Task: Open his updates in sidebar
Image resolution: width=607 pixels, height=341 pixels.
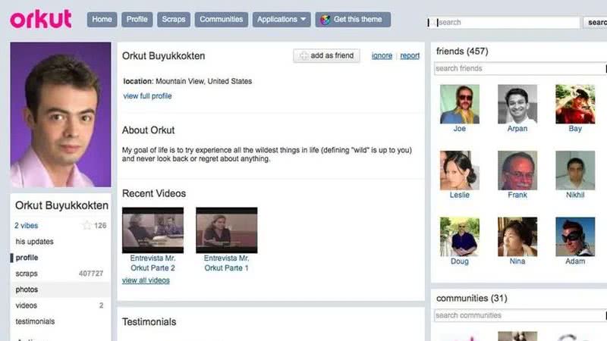Action: point(34,242)
